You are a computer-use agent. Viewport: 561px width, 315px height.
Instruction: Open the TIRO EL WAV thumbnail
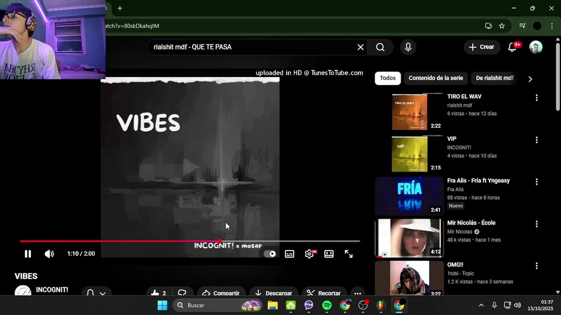click(x=409, y=112)
